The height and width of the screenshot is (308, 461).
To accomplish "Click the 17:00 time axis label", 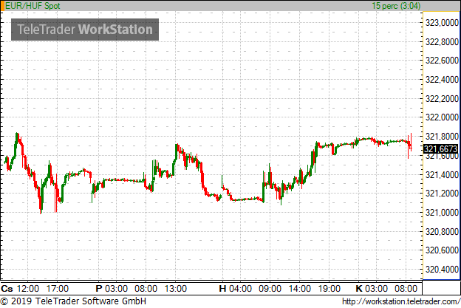I will coord(58,289).
